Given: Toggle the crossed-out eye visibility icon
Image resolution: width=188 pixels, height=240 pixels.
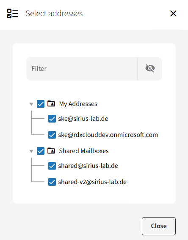Looking at the screenshot, I should 150,68.
